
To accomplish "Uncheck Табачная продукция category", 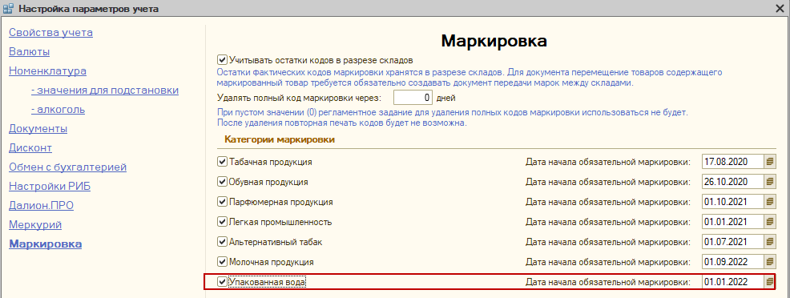I will (222, 162).
